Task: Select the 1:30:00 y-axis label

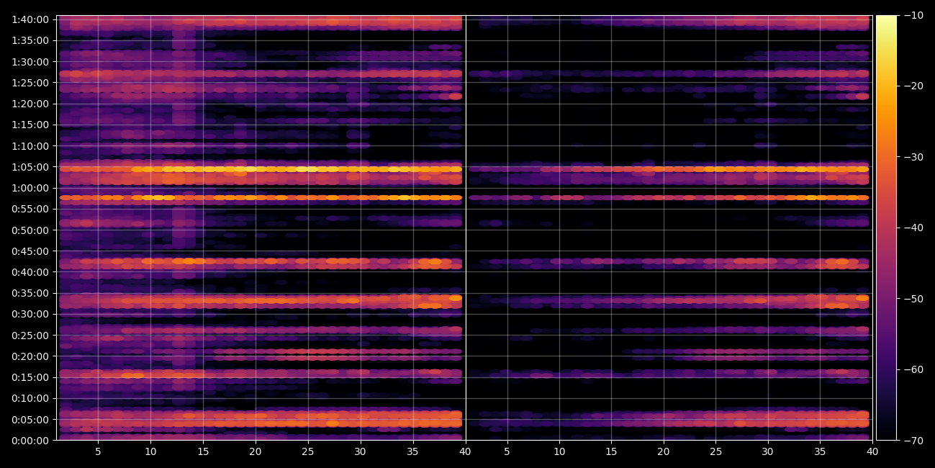Action: [31, 62]
